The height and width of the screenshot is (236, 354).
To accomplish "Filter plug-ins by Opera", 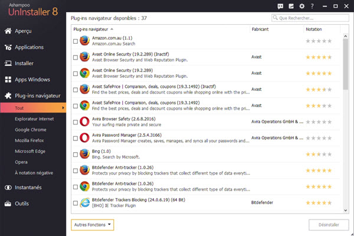I will (21, 162).
